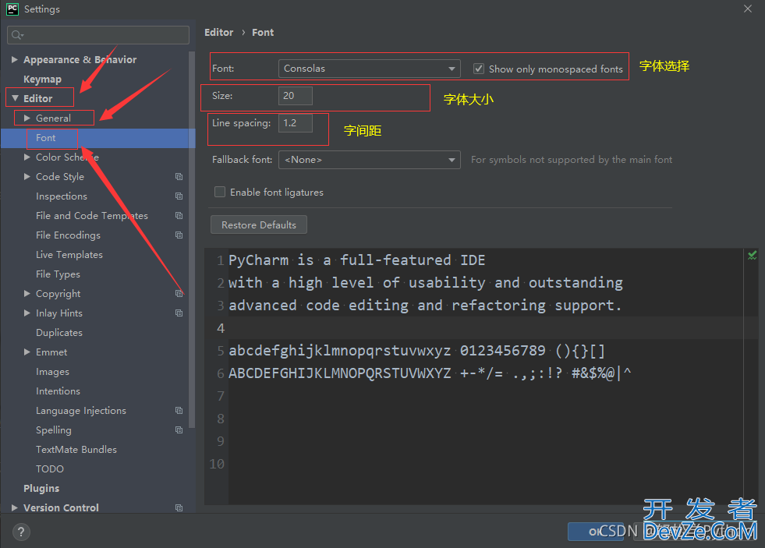The image size is (765, 548).
Task: Enable font ligatures checkbox
Action: tap(220, 192)
